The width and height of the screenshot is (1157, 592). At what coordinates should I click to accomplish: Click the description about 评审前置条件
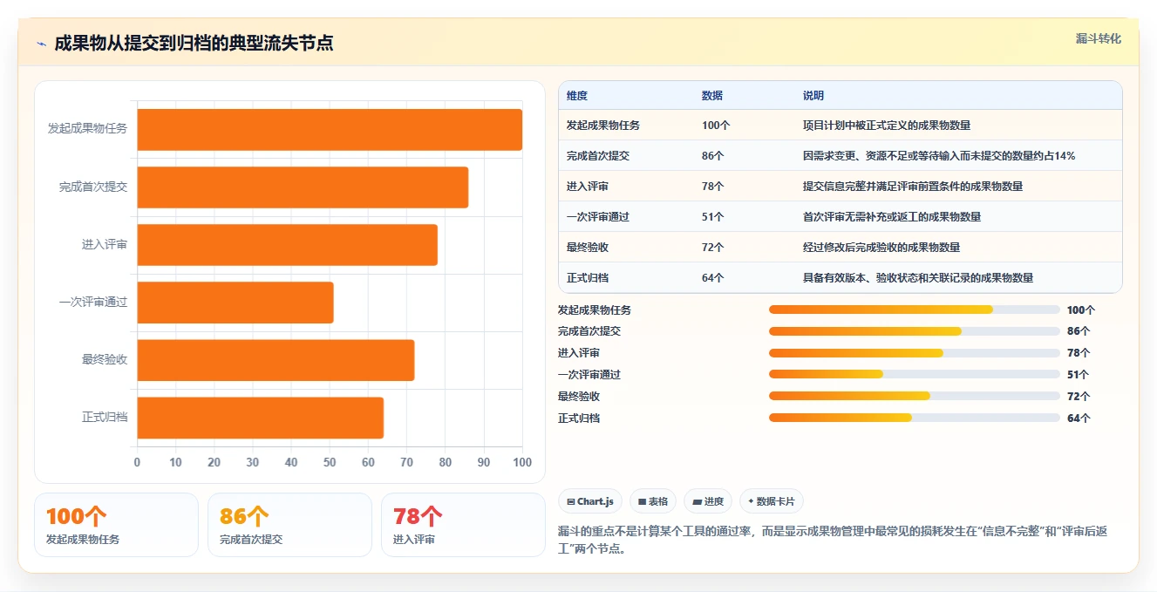[913, 187]
